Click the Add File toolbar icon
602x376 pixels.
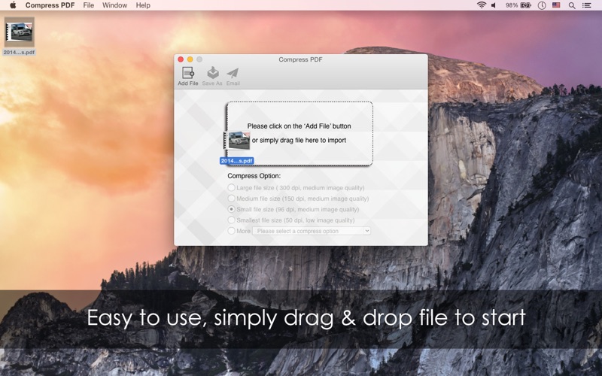[187, 74]
